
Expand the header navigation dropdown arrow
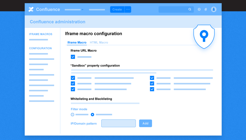click(83, 10)
